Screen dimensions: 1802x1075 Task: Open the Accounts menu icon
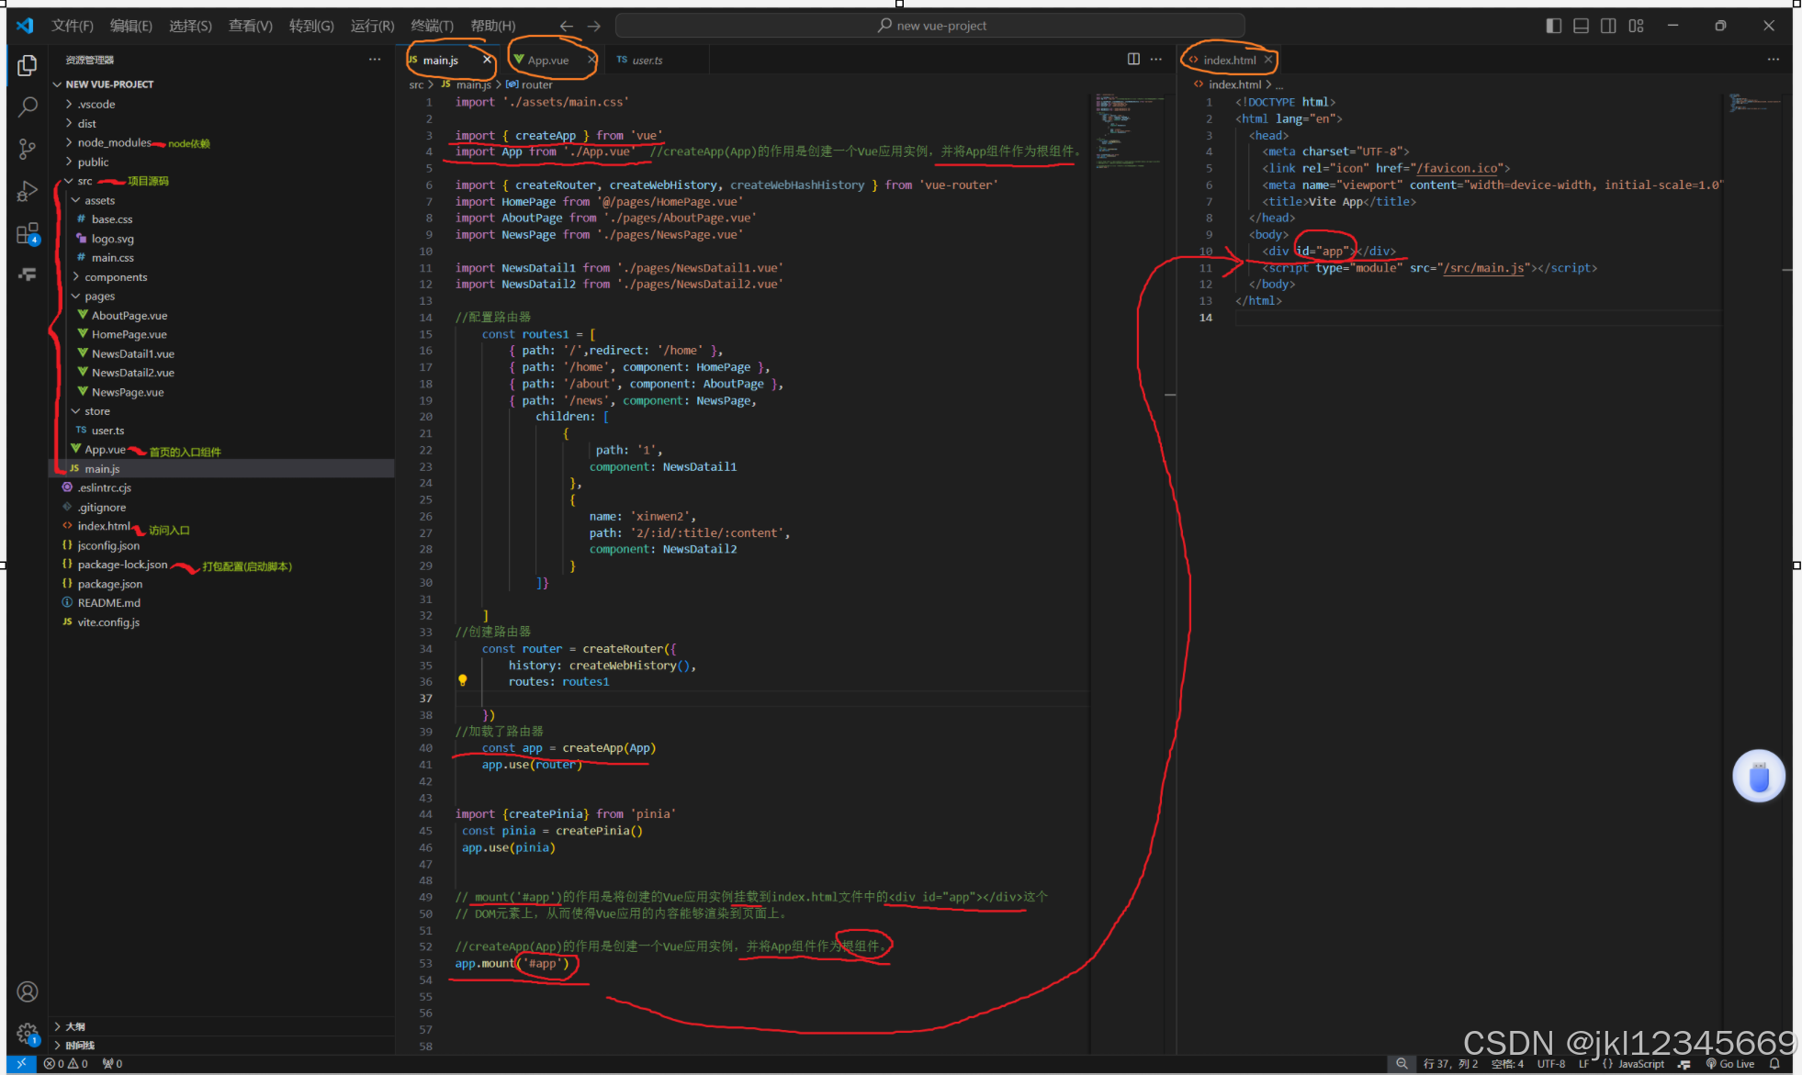(x=28, y=991)
